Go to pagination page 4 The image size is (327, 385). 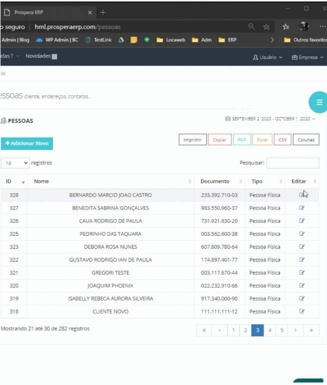pyautogui.click(x=269, y=330)
